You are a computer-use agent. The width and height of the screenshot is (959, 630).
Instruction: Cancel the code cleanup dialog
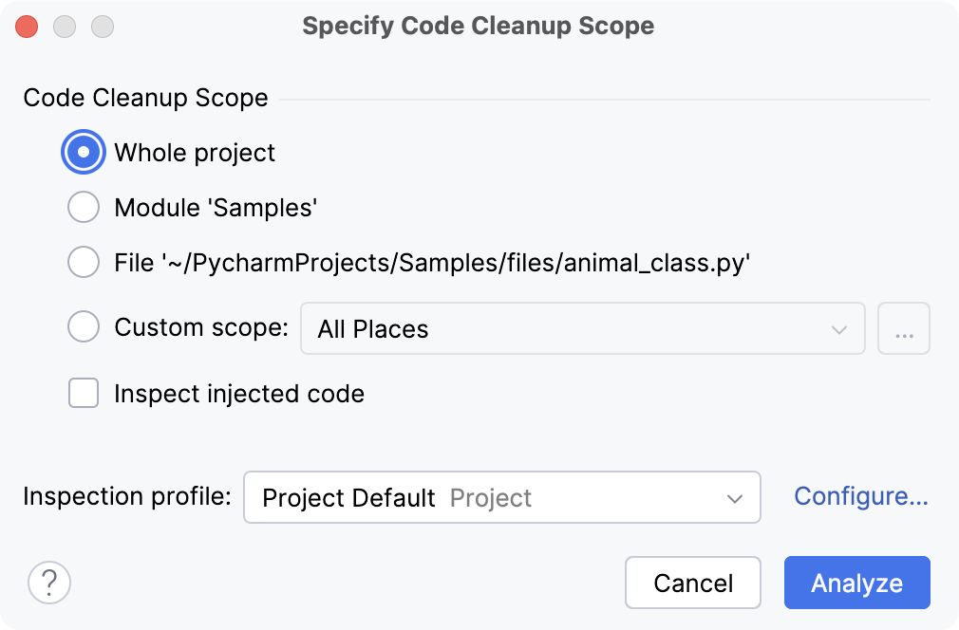pos(693,583)
